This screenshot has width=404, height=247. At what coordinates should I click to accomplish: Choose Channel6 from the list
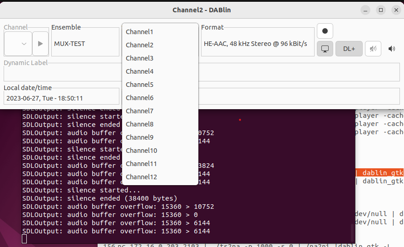(160, 97)
